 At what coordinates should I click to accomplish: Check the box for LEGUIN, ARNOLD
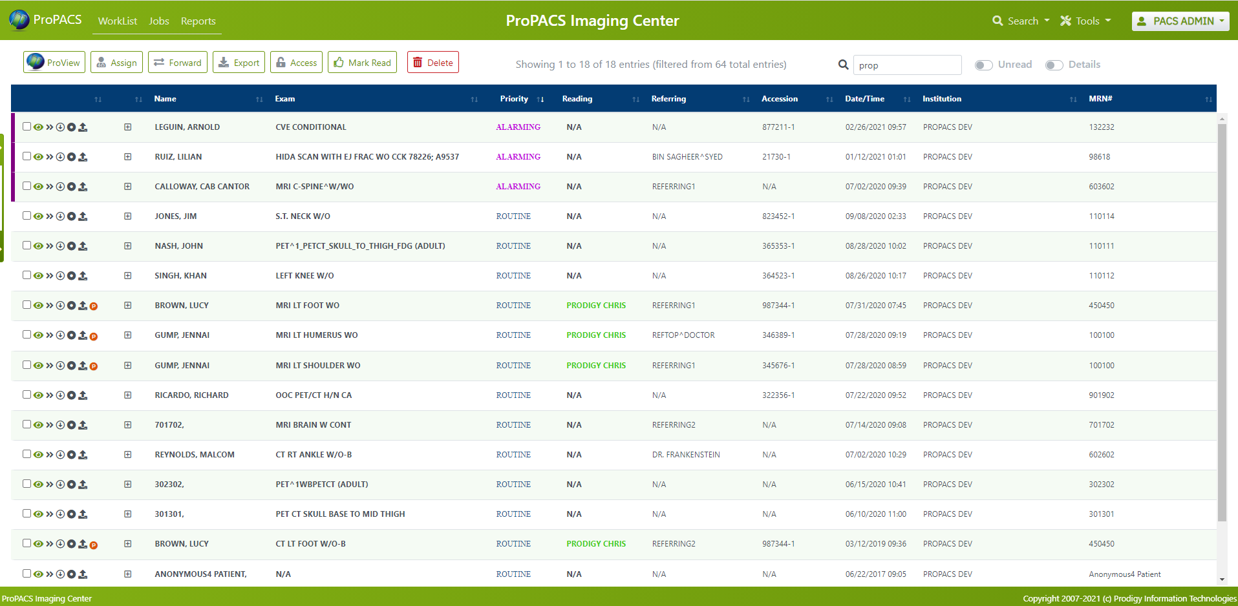click(x=27, y=127)
